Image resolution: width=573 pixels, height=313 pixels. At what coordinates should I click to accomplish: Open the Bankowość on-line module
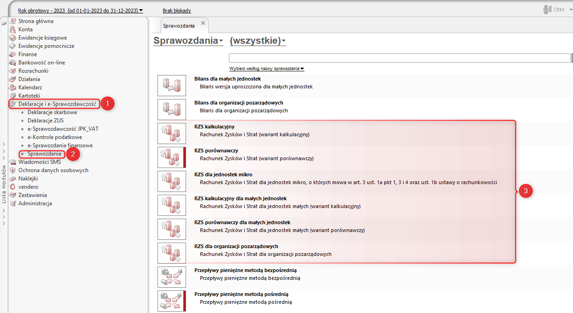[41, 63]
